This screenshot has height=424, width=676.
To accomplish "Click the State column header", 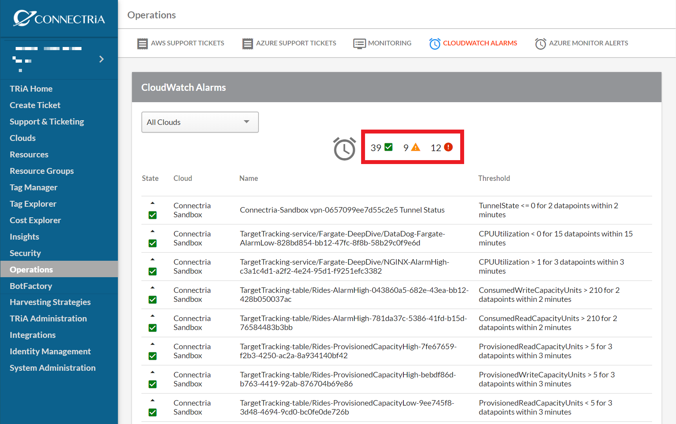I will pyautogui.click(x=150, y=178).
